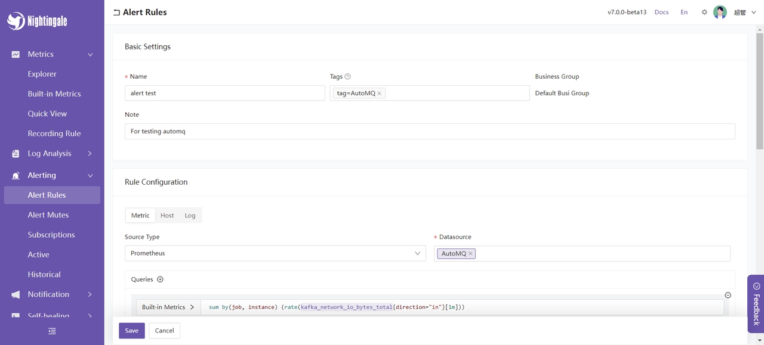Remove the AutoMQ datasource chip
Screen dimensions: 764x345
click(x=470, y=254)
